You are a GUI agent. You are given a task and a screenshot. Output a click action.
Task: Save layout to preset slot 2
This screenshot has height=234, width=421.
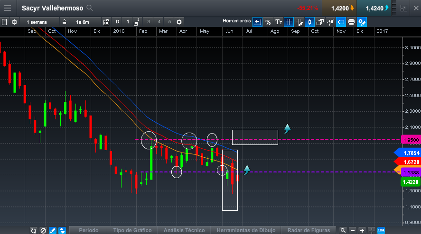click(136, 22)
